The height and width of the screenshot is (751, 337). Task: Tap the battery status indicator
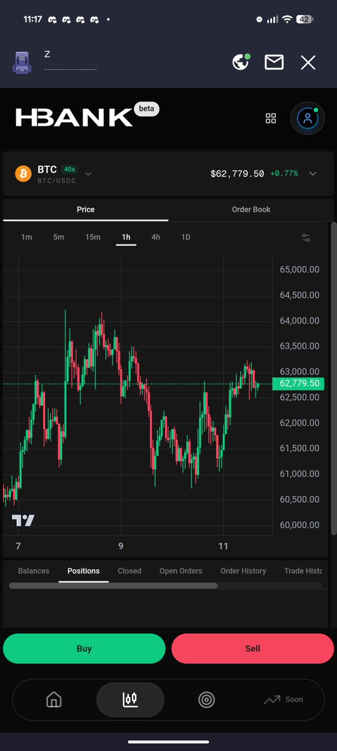click(304, 19)
